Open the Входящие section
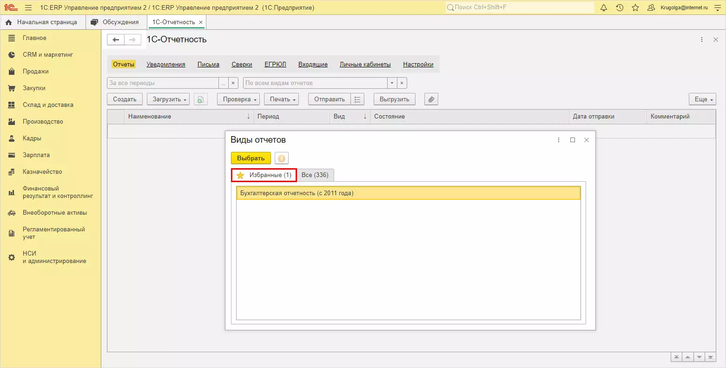 point(313,65)
